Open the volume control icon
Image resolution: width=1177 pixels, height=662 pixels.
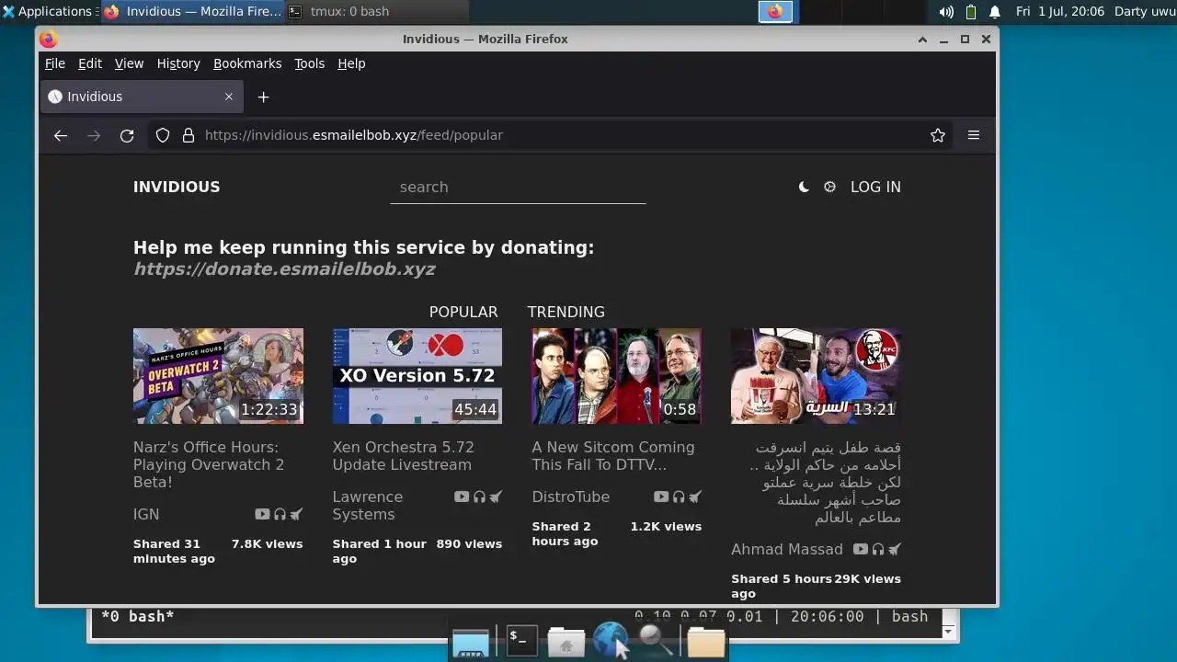pyautogui.click(x=946, y=11)
